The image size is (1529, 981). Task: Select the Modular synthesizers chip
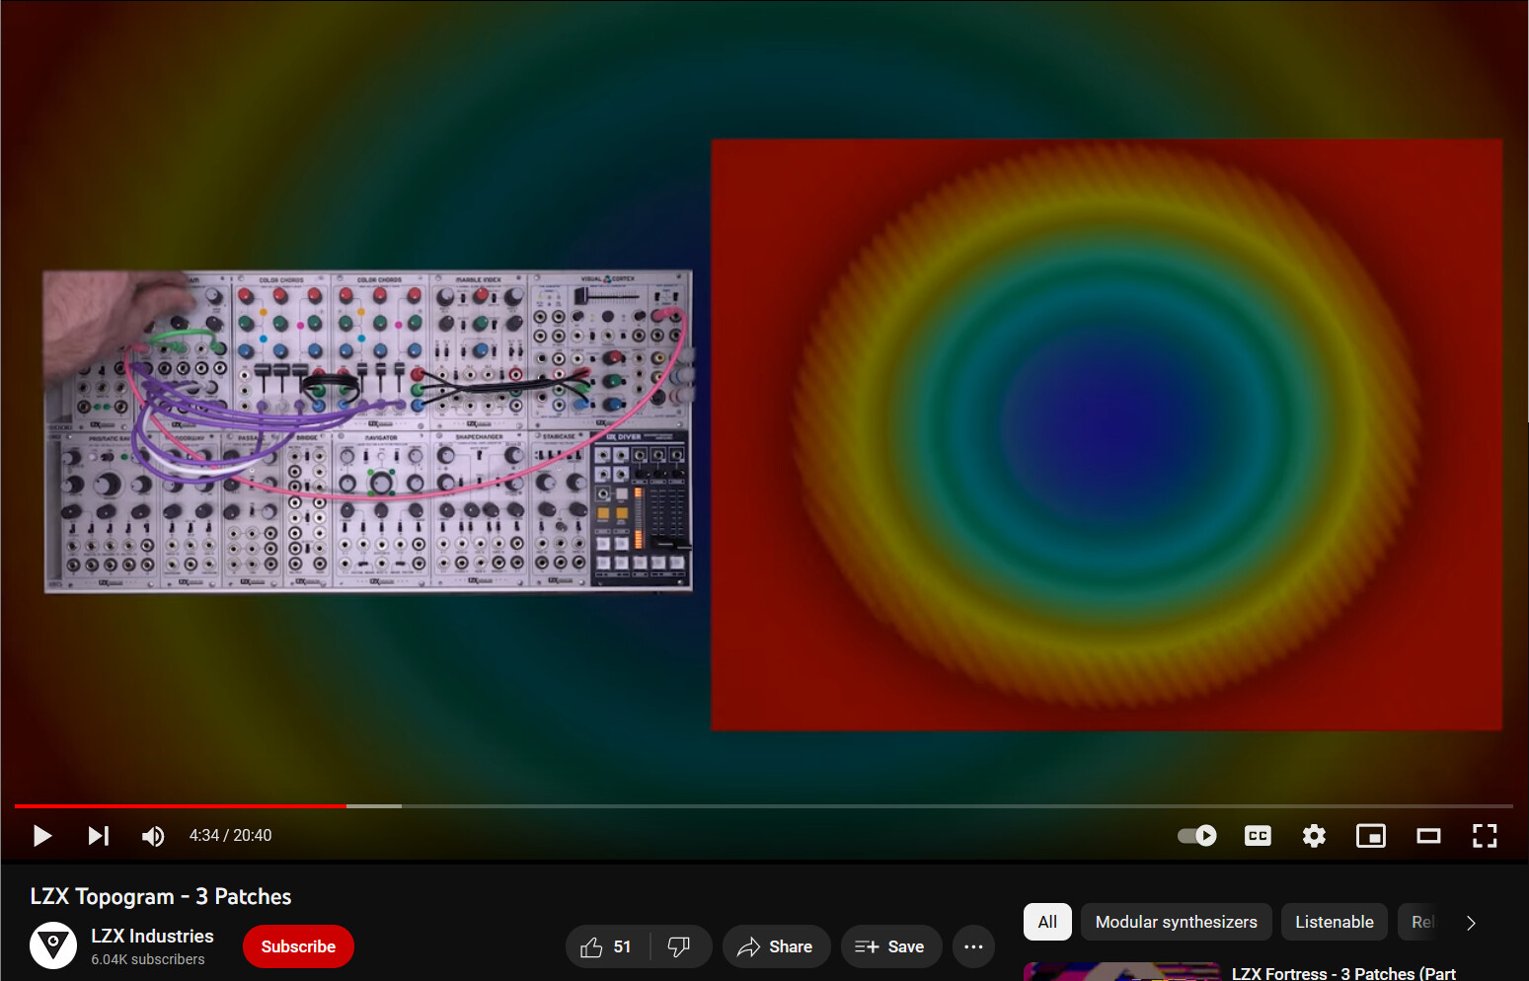pos(1177,922)
